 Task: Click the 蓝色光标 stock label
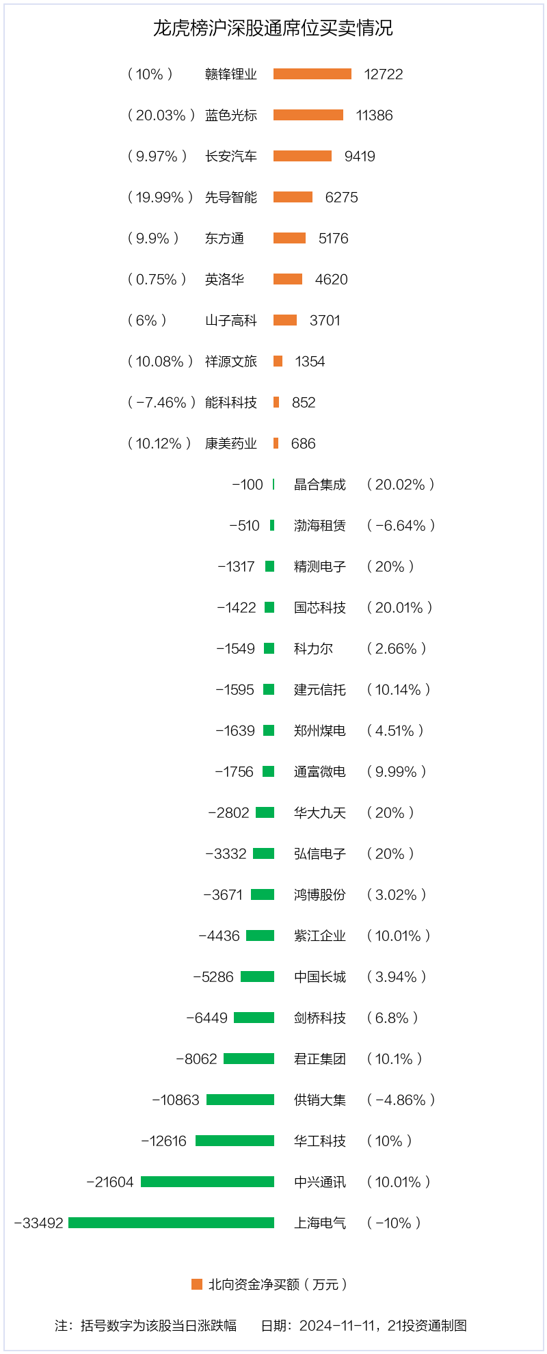[x=231, y=115]
